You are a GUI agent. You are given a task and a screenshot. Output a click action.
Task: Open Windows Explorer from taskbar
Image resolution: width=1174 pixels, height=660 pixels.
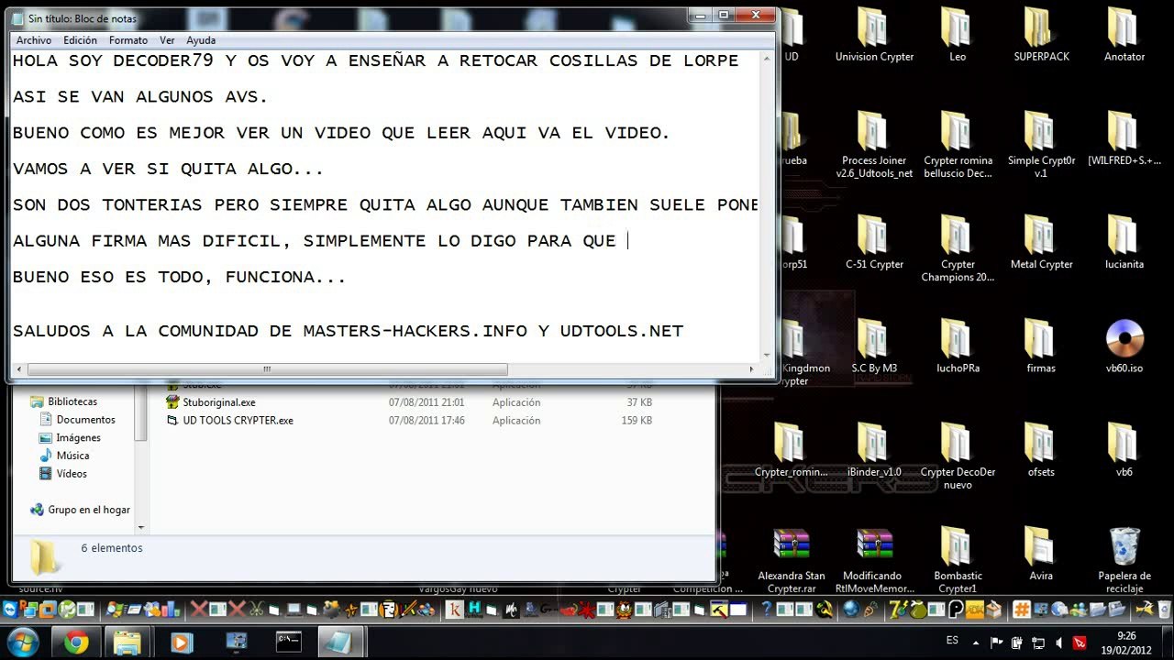[x=128, y=643]
